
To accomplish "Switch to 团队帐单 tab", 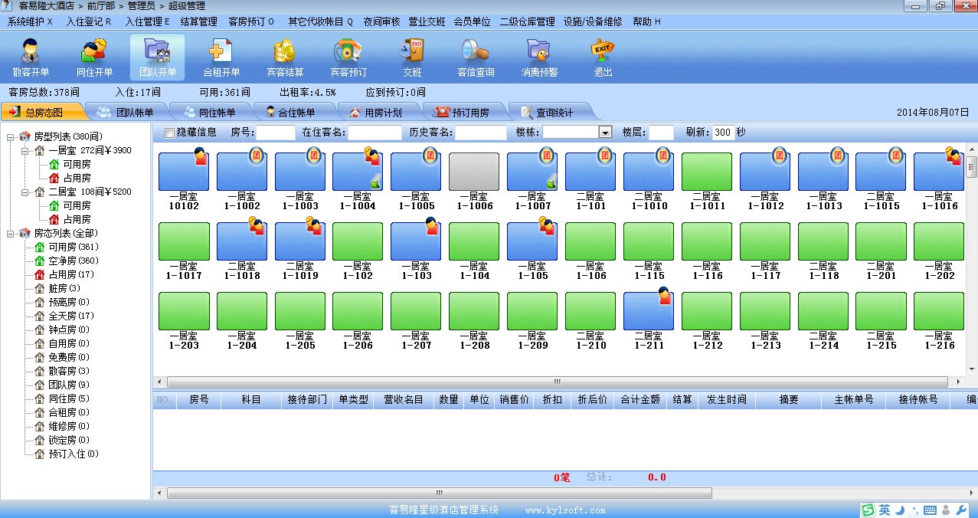I will (125, 112).
